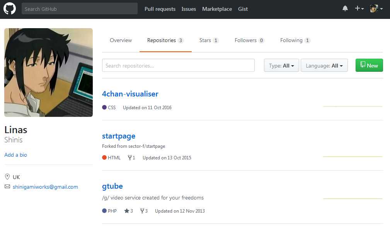Click the gtube description text
Viewport: 390px width, 235px height.
tap(153, 198)
